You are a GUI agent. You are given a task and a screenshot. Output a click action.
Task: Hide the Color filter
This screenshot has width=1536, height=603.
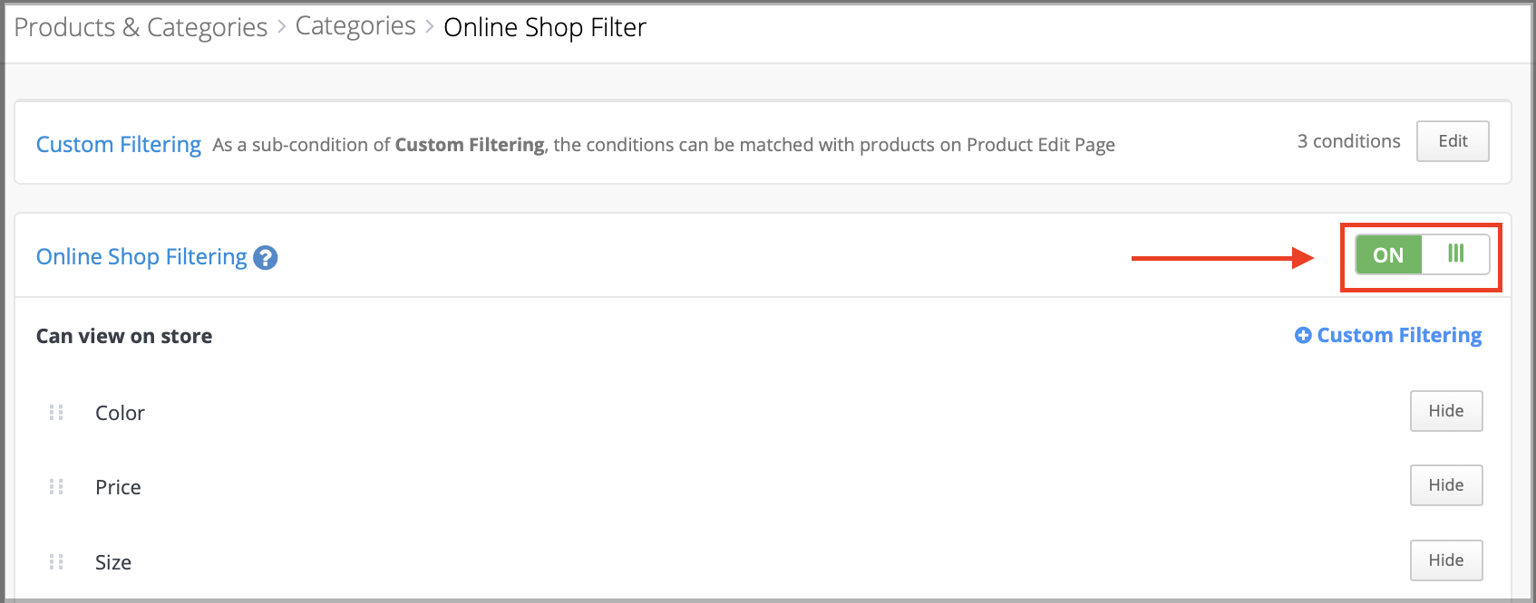pyautogui.click(x=1446, y=411)
